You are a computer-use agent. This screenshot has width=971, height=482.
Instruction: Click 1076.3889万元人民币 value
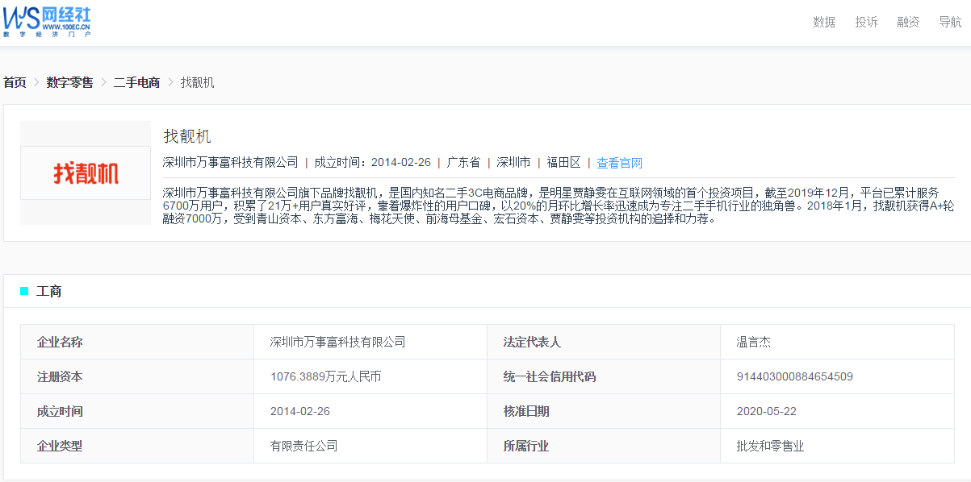[x=325, y=376]
